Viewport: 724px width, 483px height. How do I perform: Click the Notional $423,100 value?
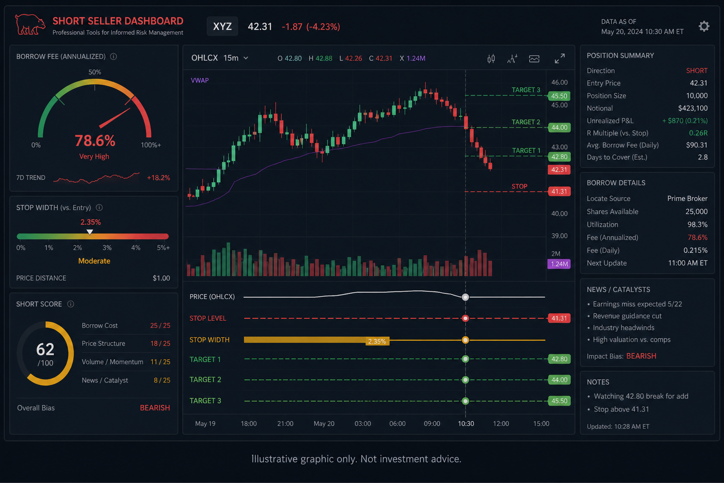[x=693, y=108]
